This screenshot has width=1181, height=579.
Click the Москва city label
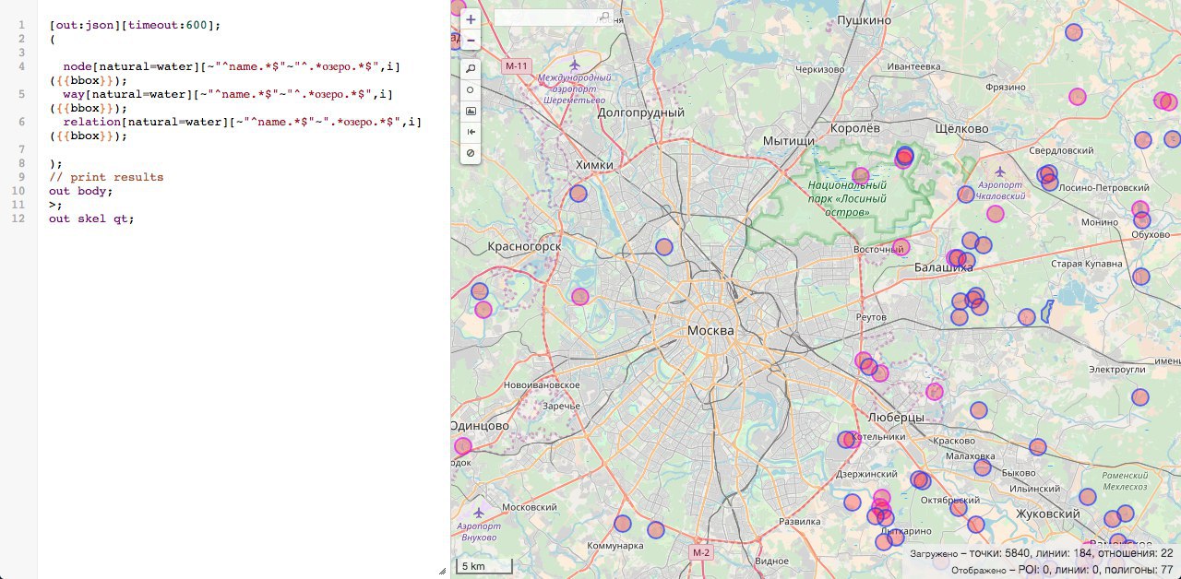coord(710,330)
